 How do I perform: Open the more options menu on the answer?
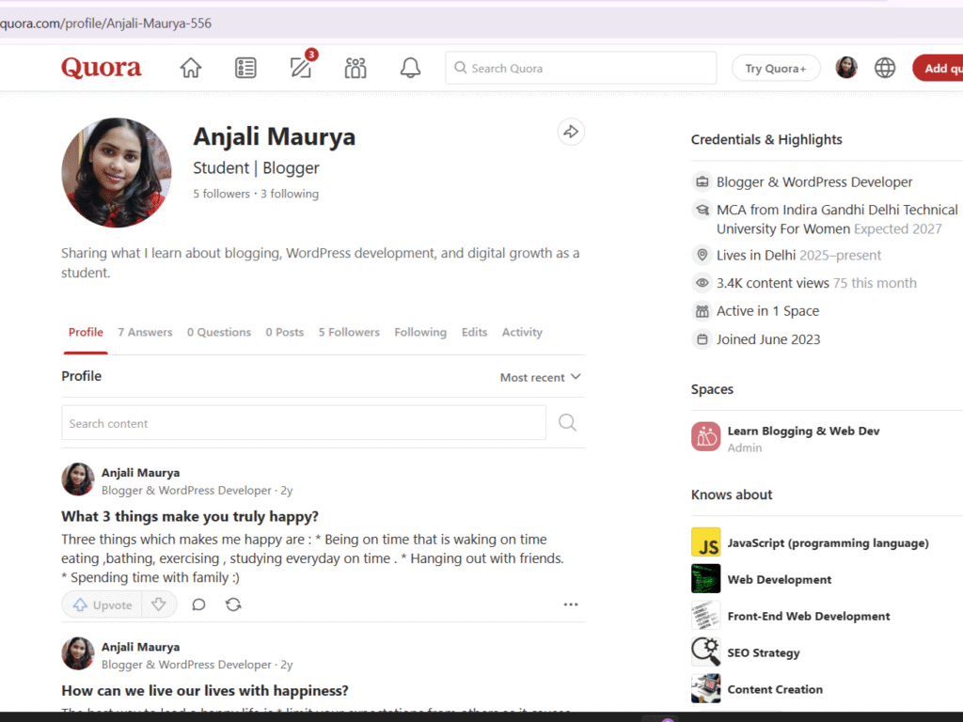pos(571,604)
